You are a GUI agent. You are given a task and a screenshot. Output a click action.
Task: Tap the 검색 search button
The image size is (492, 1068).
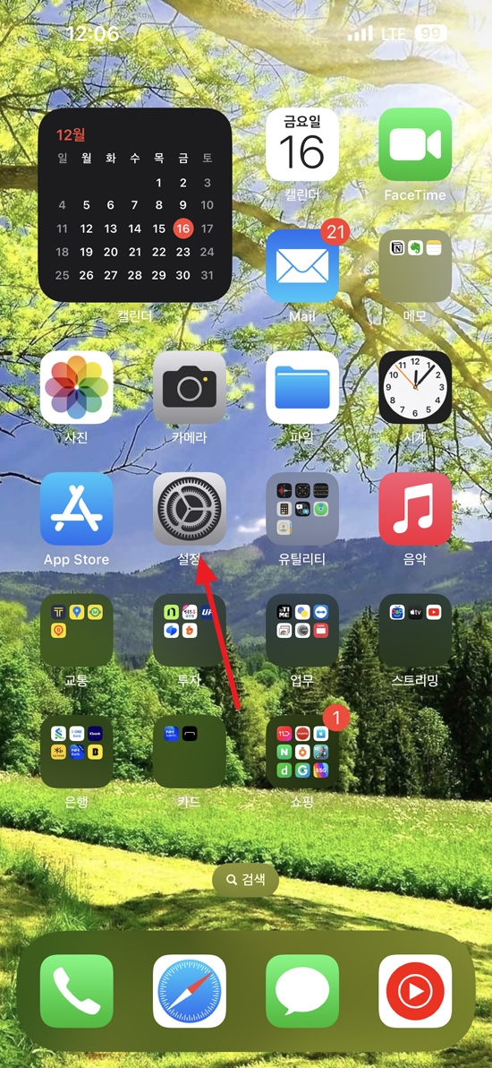pyautogui.click(x=246, y=880)
